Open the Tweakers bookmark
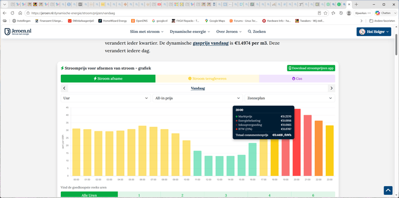399x198 pixels. pos(309,21)
